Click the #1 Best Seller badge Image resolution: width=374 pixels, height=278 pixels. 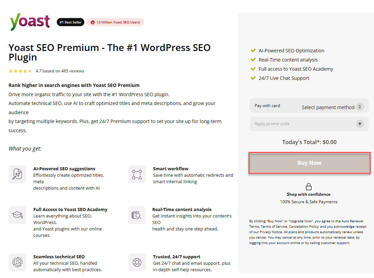(x=70, y=22)
